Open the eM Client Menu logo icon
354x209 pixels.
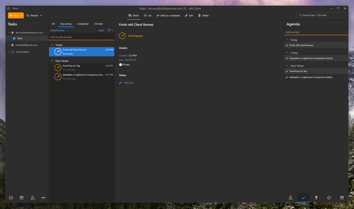8,8
